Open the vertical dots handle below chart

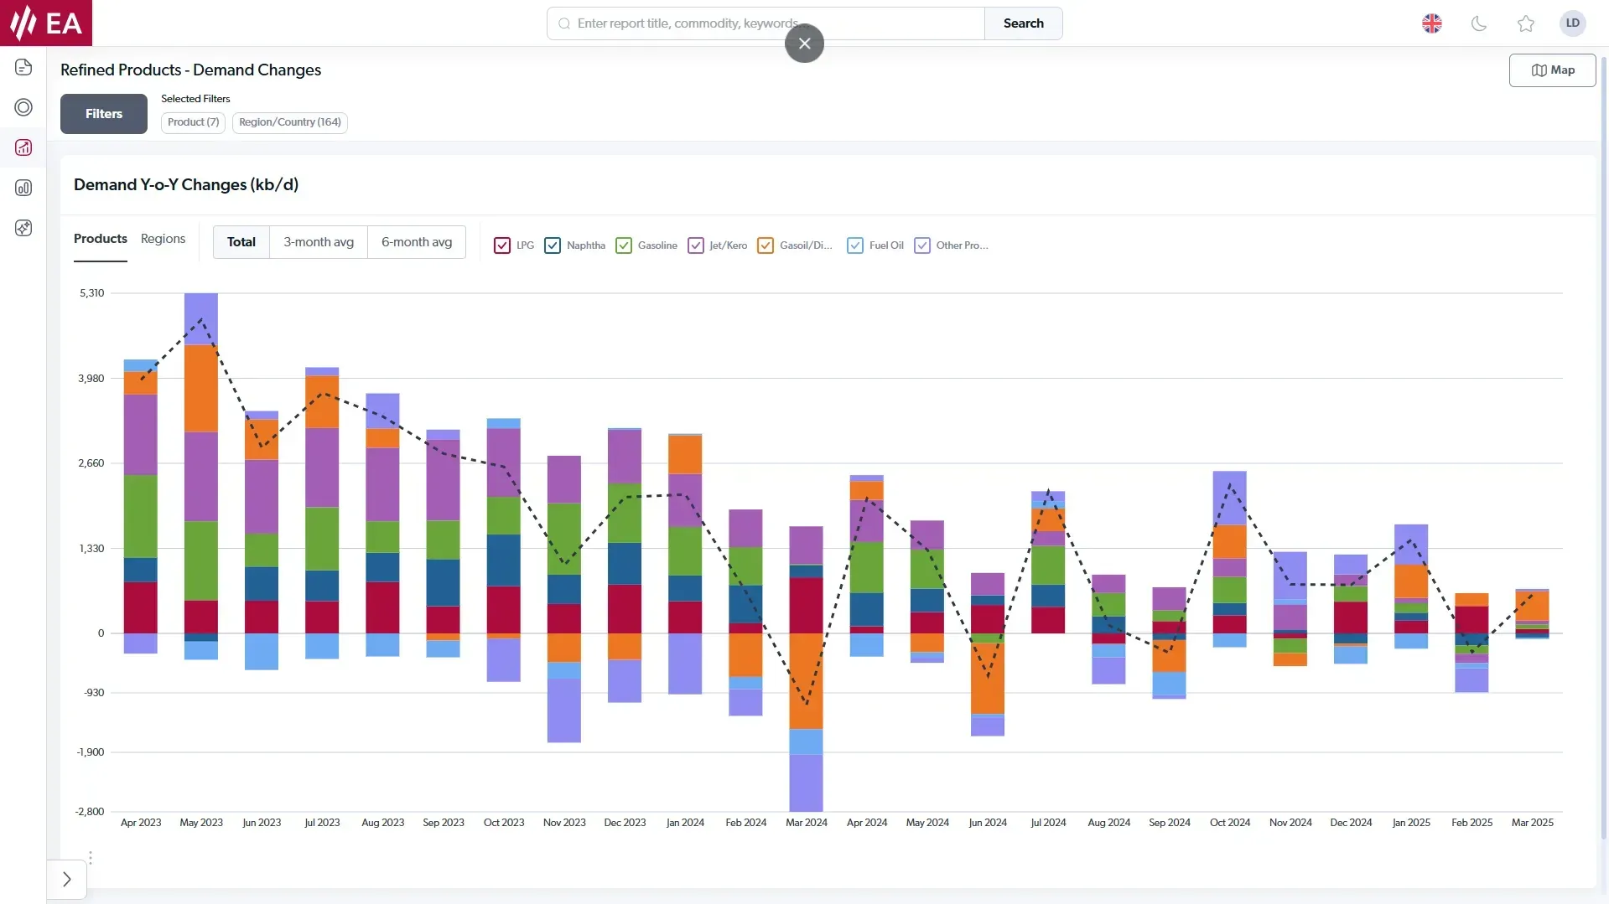tap(90, 858)
